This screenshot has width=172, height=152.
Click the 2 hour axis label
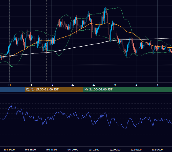(136, 85)
